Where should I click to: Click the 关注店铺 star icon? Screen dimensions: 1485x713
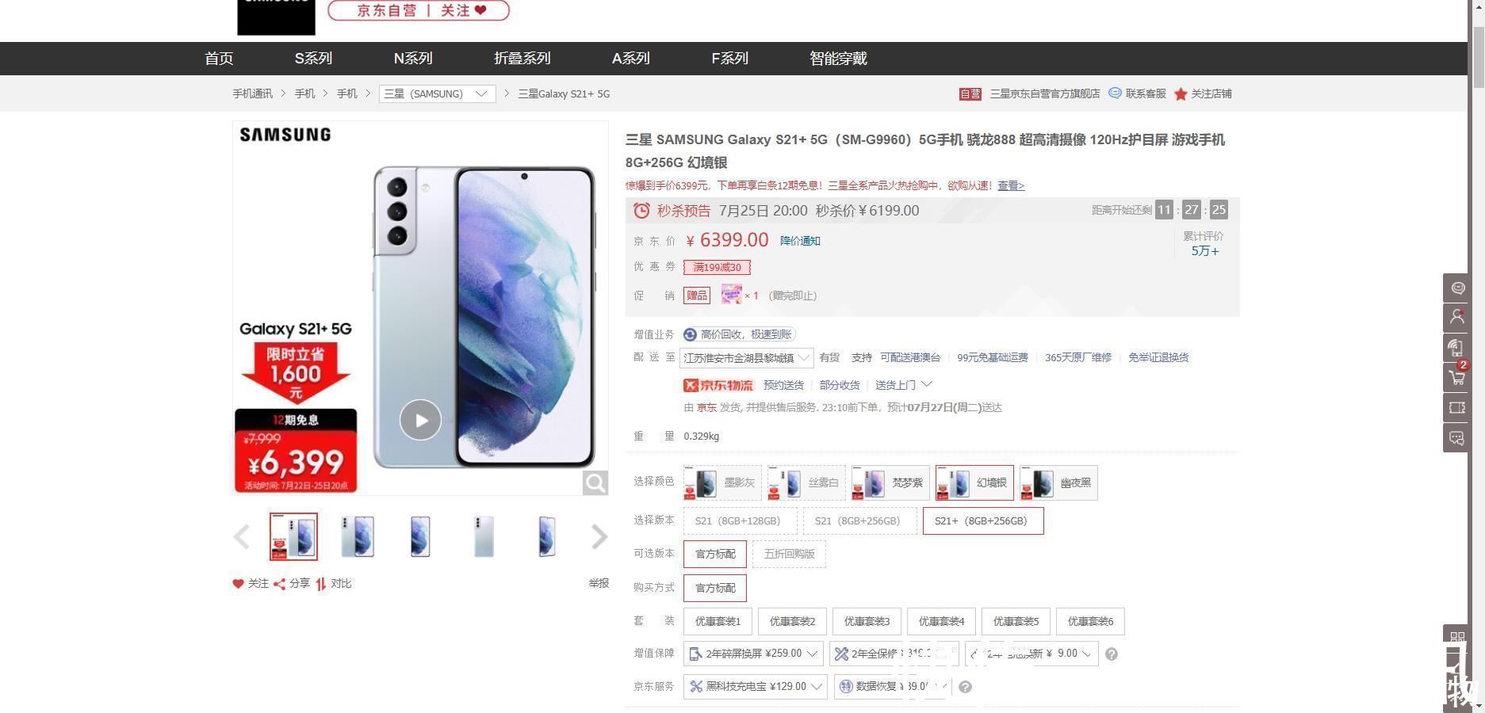1181,93
